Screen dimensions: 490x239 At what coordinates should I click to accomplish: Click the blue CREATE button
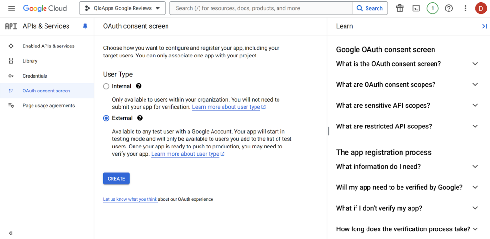(116, 179)
